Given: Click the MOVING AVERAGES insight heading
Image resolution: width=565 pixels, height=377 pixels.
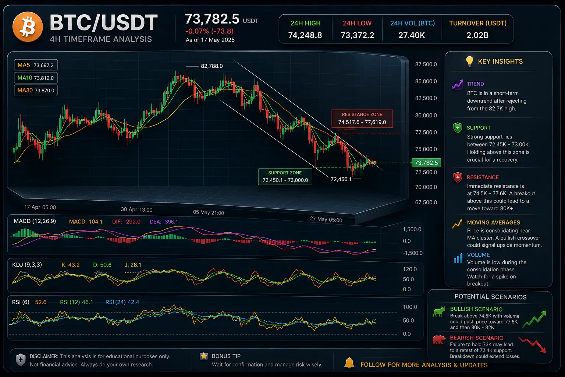Looking at the screenshot, I should [494, 222].
